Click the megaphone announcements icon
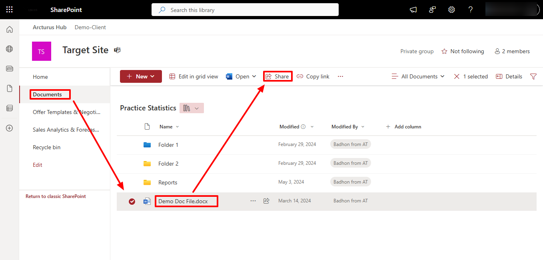Image resolution: width=543 pixels, height=260 pixels. [413, 10]
